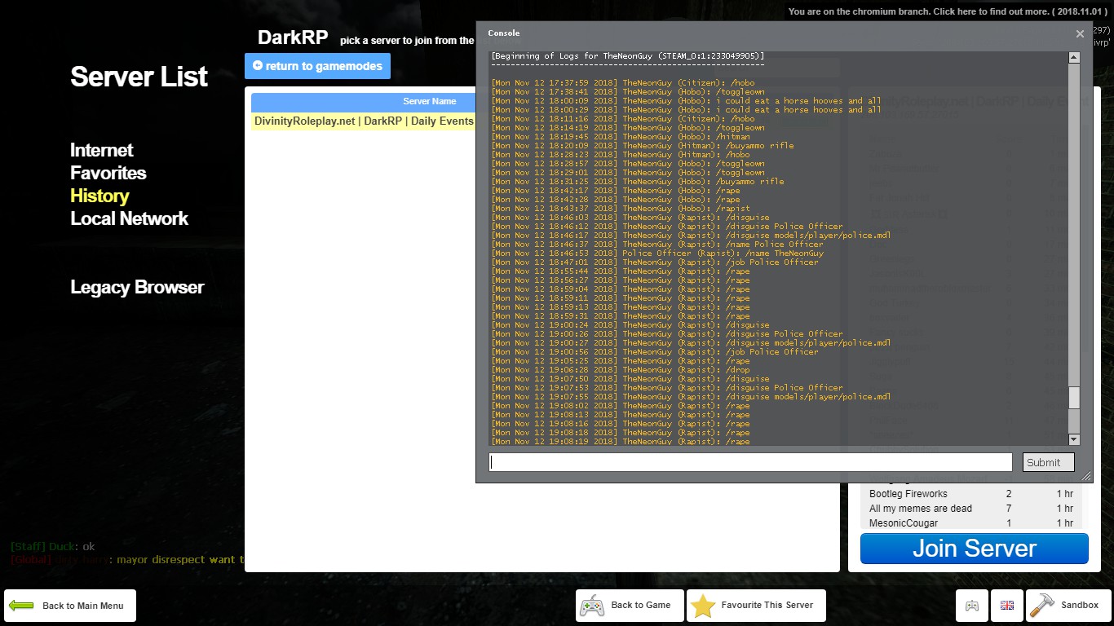The width and height of the screenshot is (1114, 626).
Task: Click the 19:06:28 /drop log line
Action: [620, 370]
